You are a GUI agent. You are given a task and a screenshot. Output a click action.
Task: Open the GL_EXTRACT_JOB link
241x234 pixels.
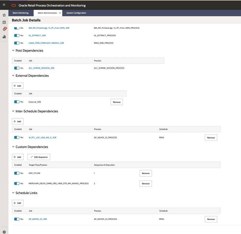(x=37, y=35)
